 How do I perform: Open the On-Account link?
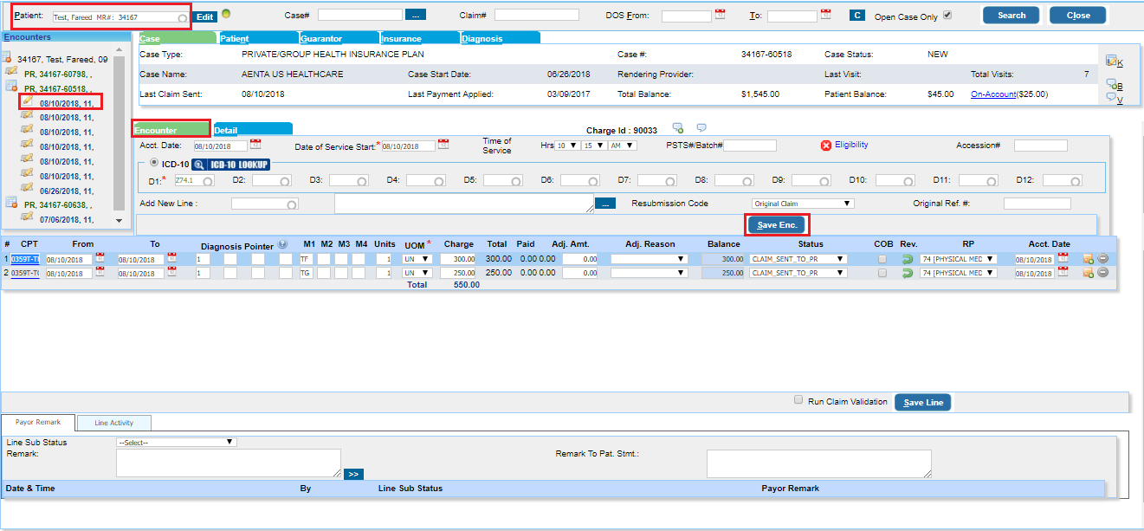[x=993, y=94]
